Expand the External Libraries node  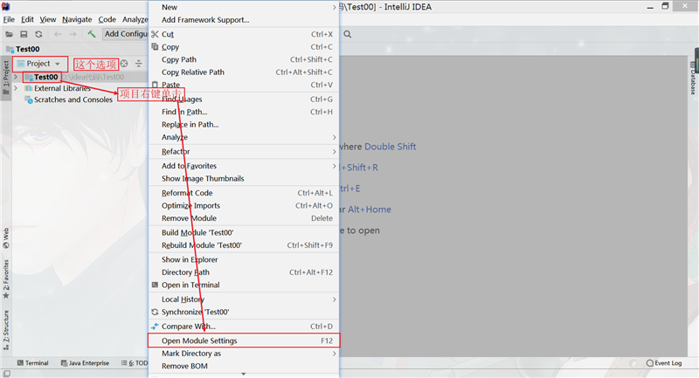[16, 88]
